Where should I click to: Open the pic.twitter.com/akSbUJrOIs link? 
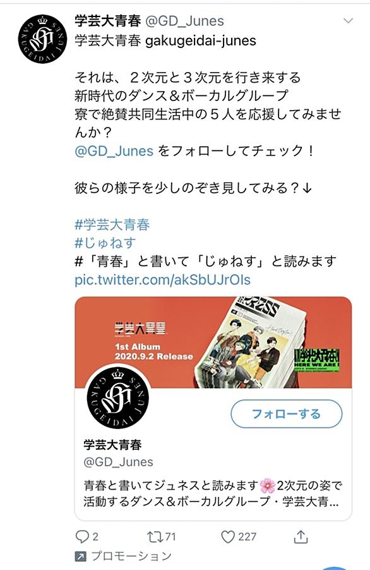pyautogui.click(x=163, y=279)
